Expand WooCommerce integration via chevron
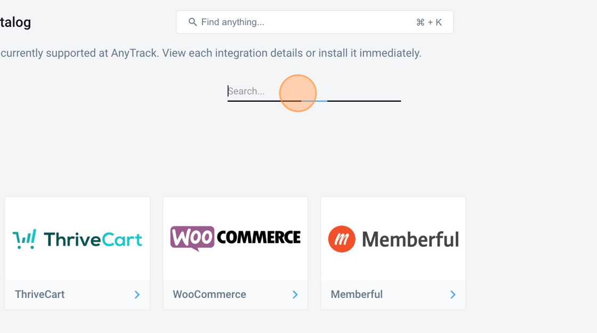 (295, 295)
